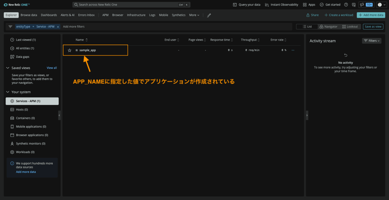Click the Share button

312,15
